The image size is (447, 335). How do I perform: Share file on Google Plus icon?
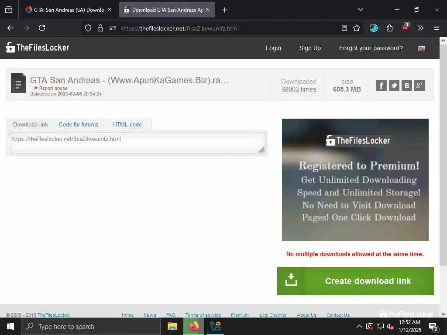(419, 85)
